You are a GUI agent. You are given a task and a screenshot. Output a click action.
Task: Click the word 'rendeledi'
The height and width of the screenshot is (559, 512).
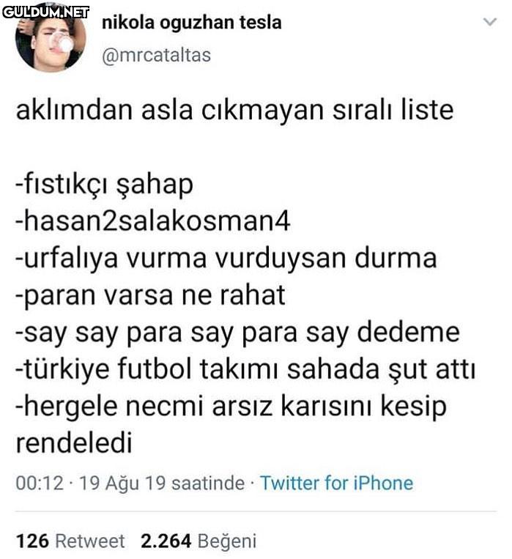74,443
